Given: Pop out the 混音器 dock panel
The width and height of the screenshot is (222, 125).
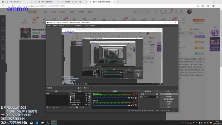Looking at the screenshot, I should 138,91.
